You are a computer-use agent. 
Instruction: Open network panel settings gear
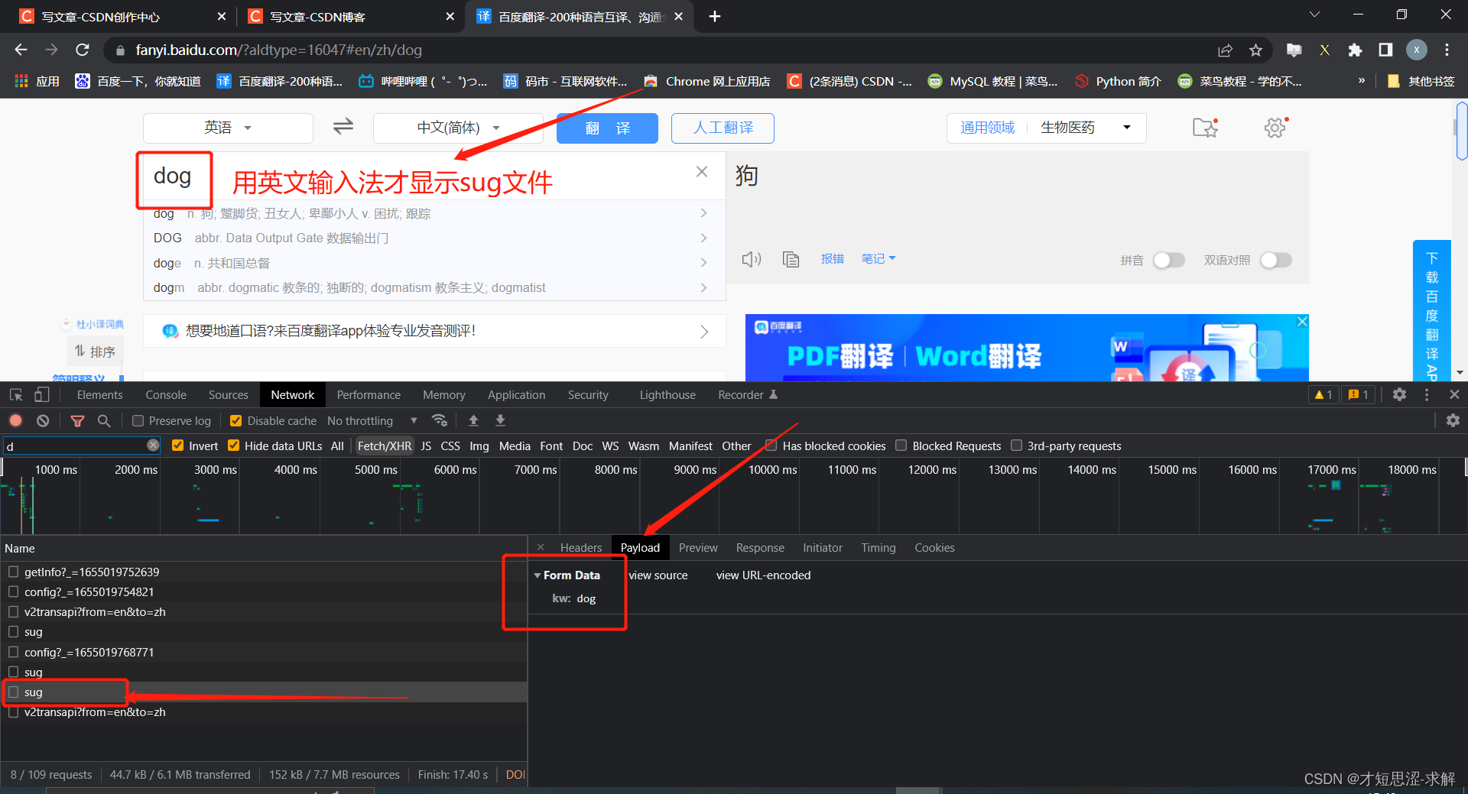click(x=1453, y=420)
